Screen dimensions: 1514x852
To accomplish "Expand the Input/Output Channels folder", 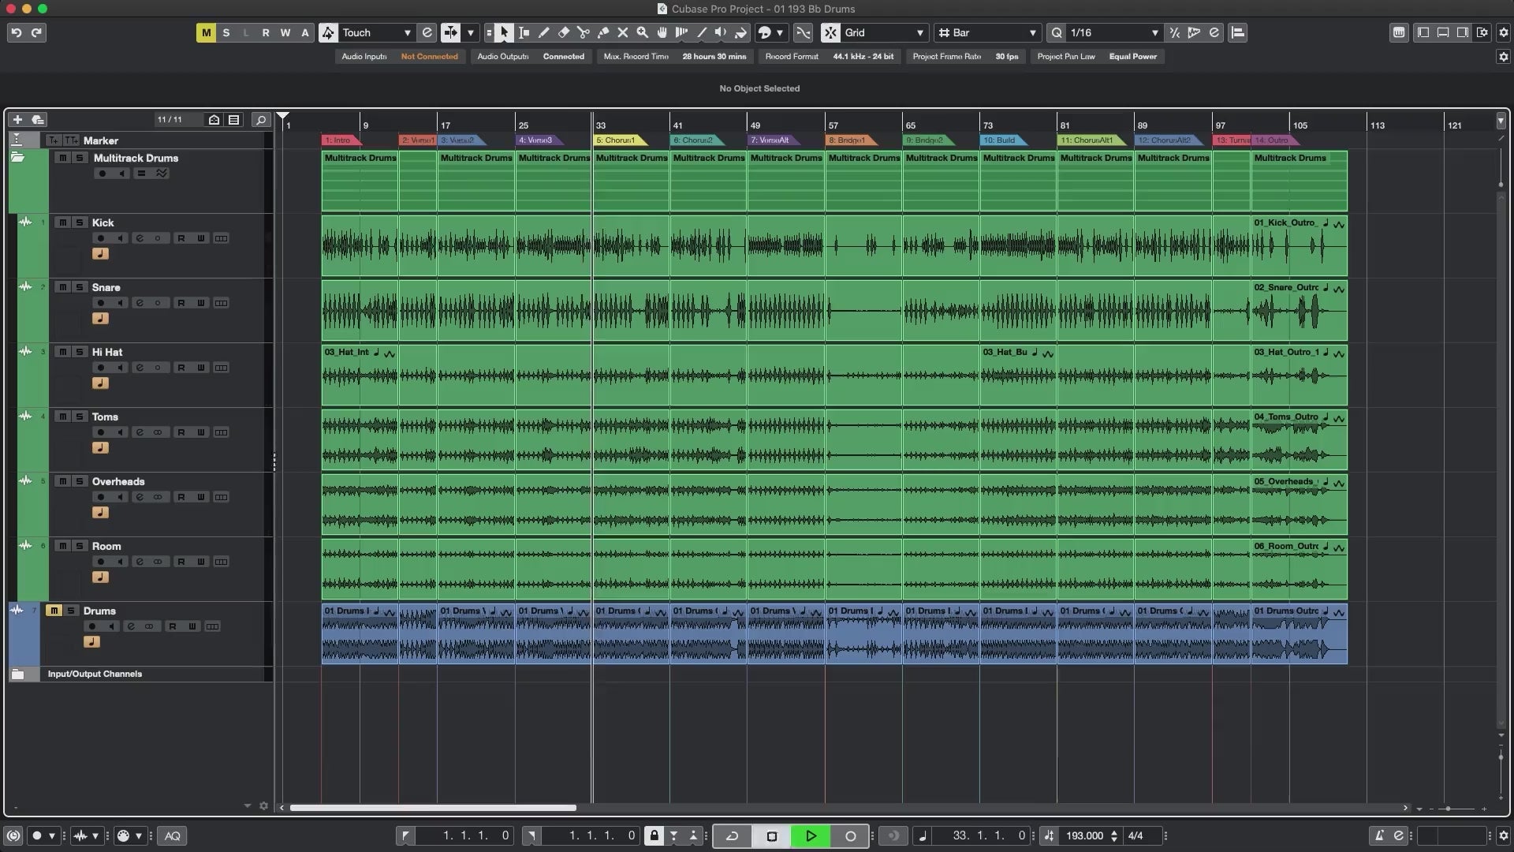I will click(18, 674).
